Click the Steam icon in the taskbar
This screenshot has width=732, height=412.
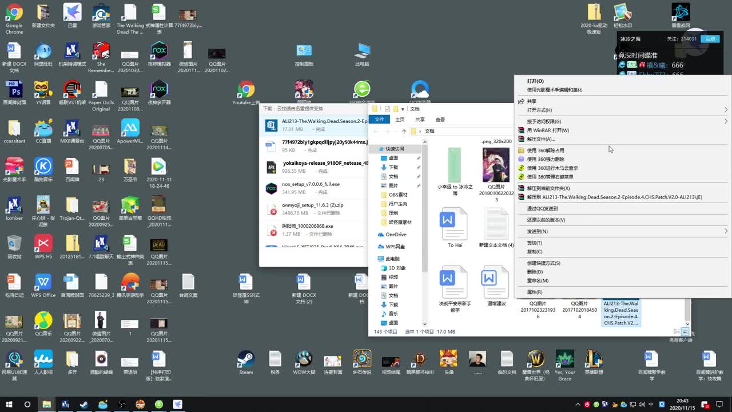click(x=84, y=404)
